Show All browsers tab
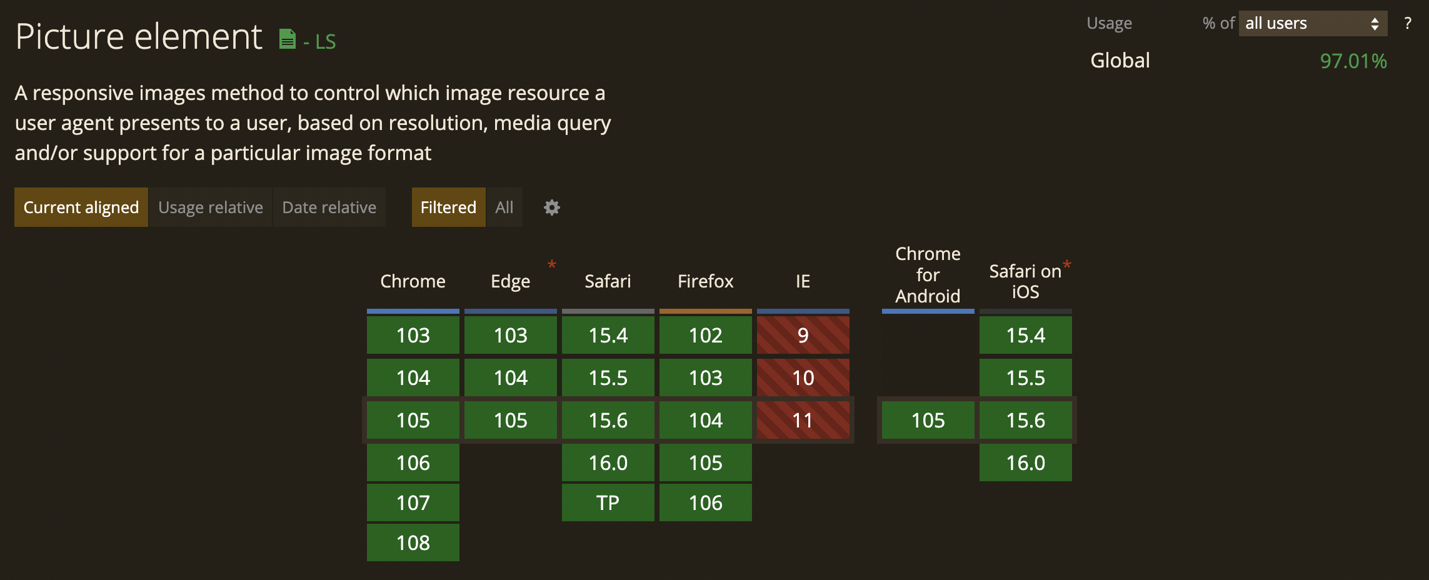 (504, 207)
